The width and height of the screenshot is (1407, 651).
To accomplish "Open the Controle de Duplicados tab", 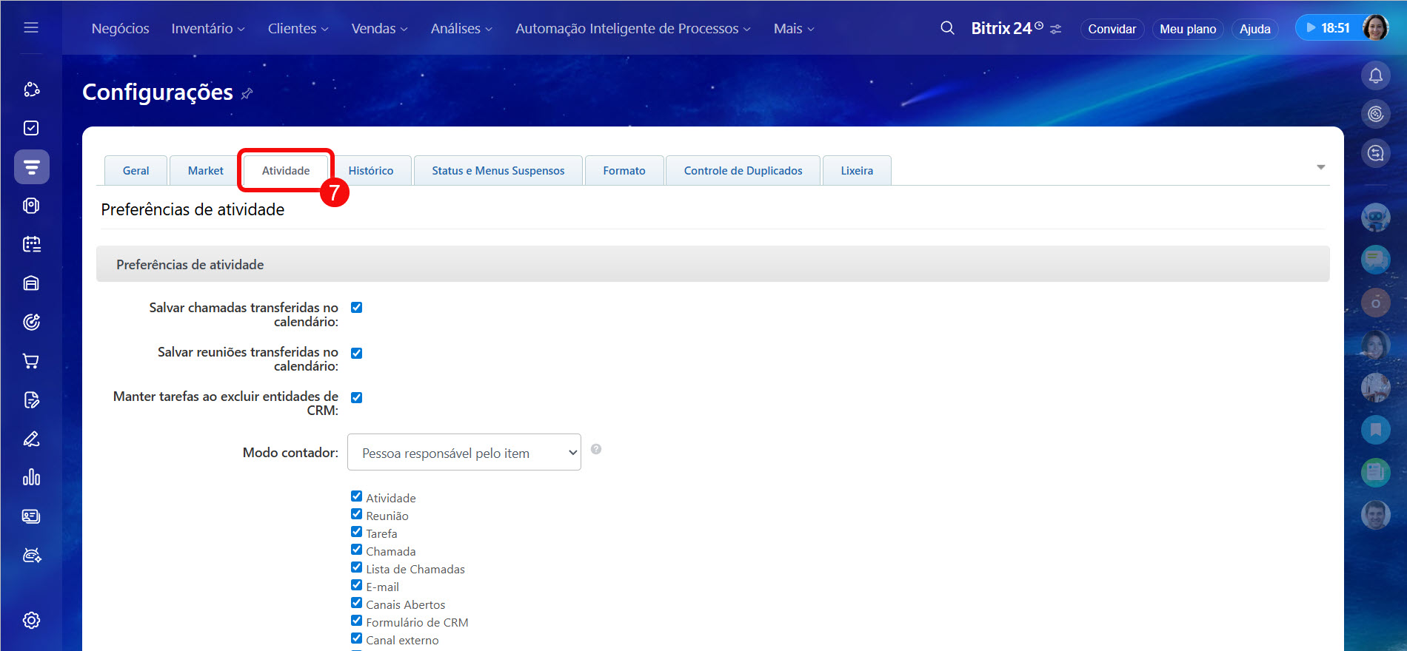I will [743, 171].
